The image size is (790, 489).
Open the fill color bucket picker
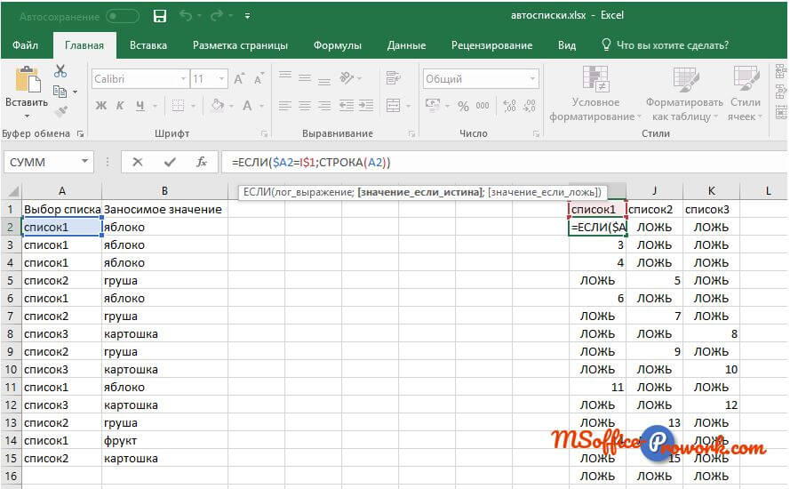point(218,106)
